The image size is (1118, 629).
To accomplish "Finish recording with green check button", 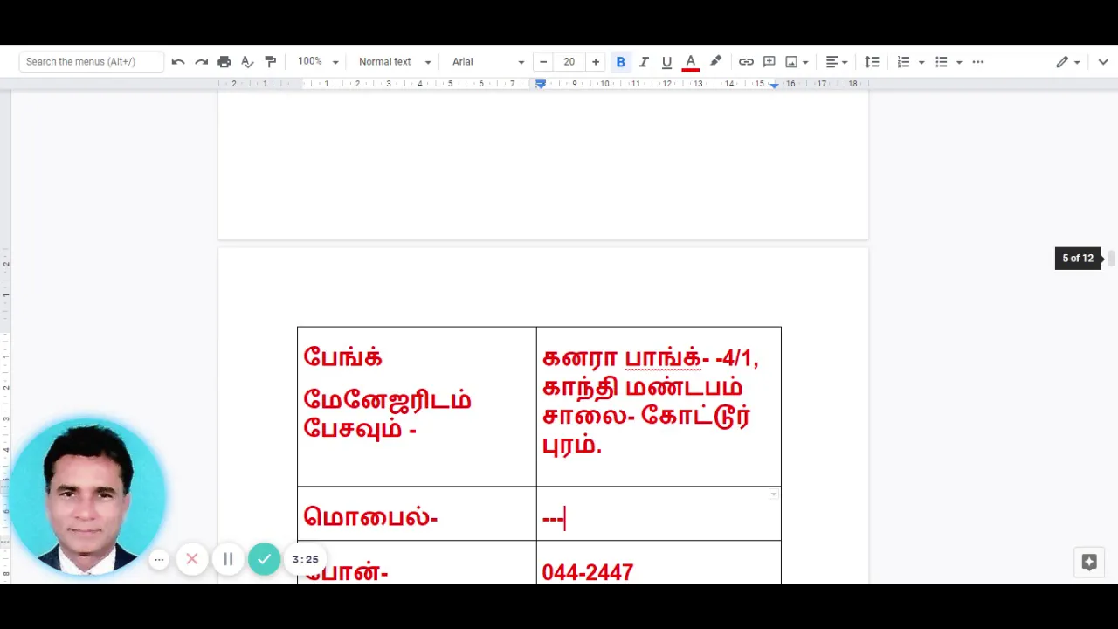I will coord(264,559).
